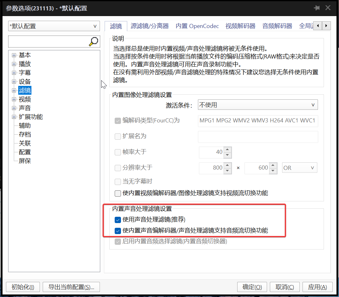
Task: Click the magnifier search icon
Action: click(x=94, y=41)
